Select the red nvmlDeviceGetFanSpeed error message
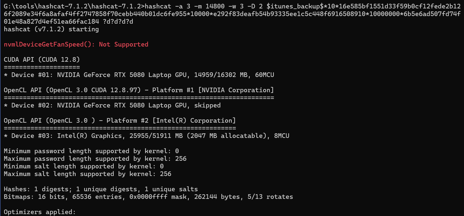The height and width of the screenshot is (216, 464). [76, 44]
